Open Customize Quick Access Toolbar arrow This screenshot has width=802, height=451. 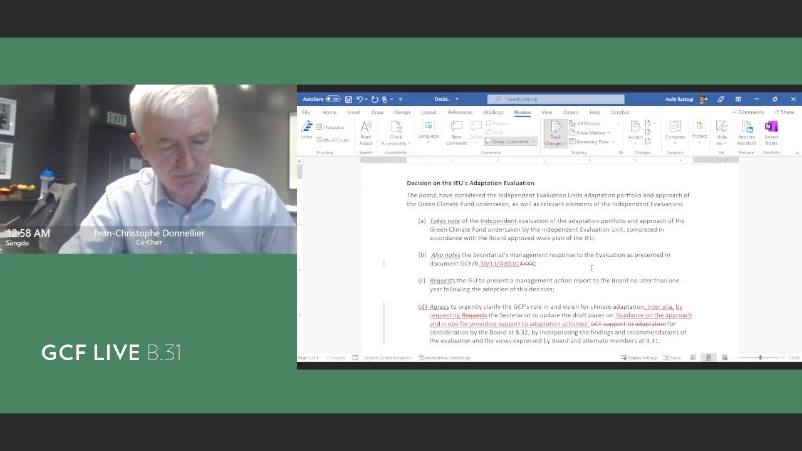(400, 99)
